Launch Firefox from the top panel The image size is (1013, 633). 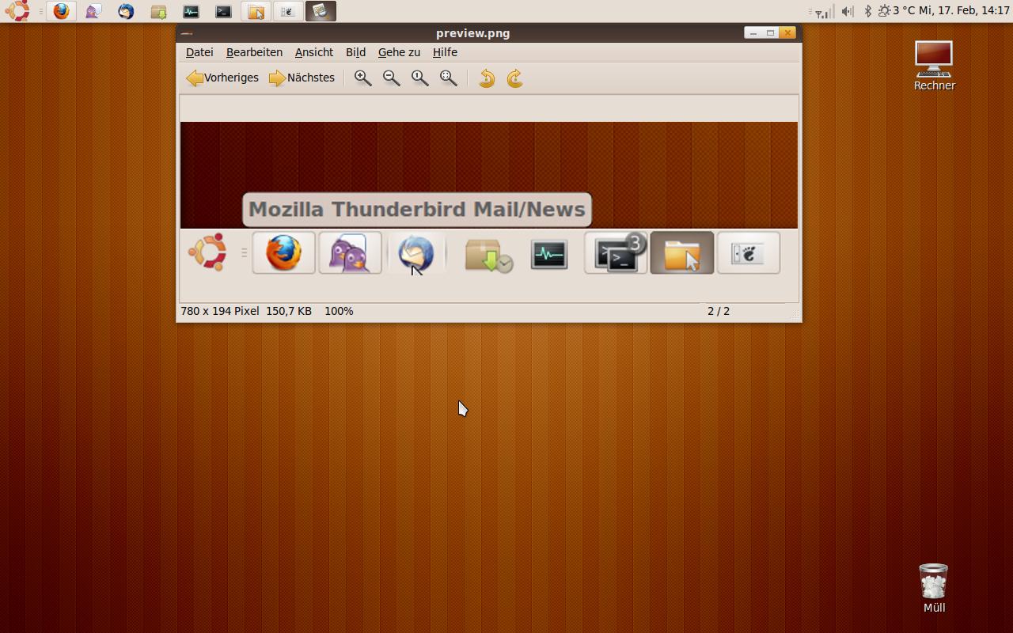point(61,11)
